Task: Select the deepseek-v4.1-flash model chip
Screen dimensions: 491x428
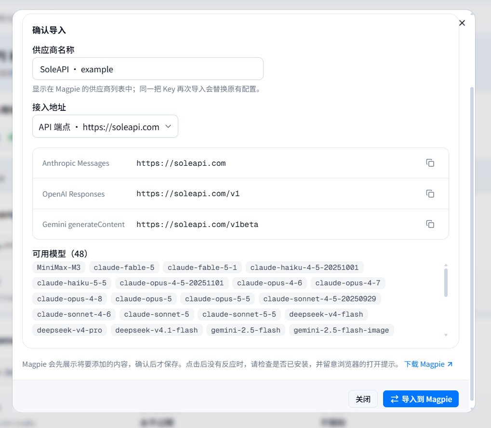Action: [157, 330]
